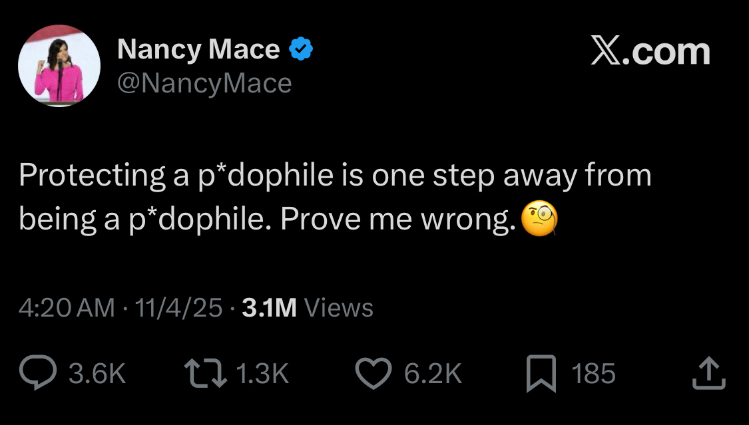Image resolution: width=749 pixels, height=425 pixels.
Task: Click the 11/4/25 post date
Action: 178,307
